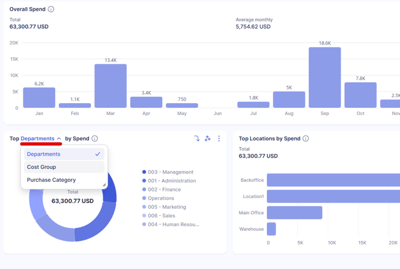Toggle 003 - Management legend marker
Viewport: 400px width, 269px height.
point(144,172)
